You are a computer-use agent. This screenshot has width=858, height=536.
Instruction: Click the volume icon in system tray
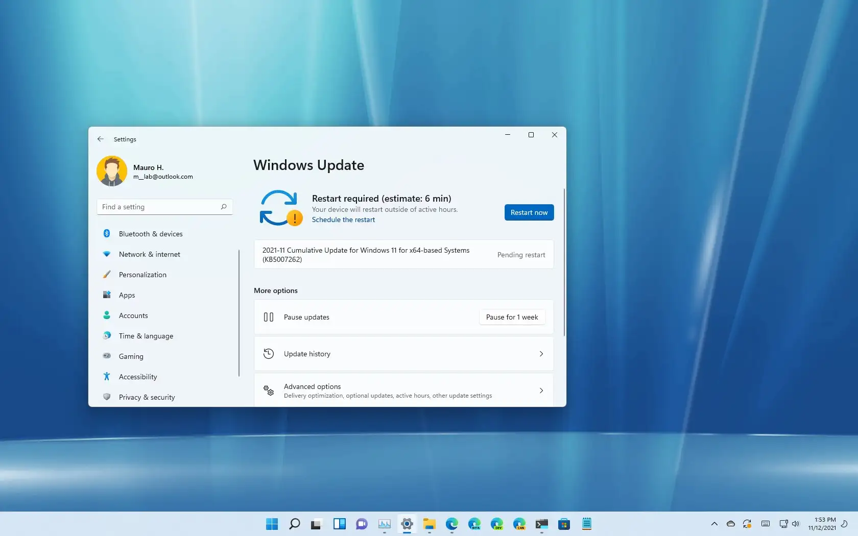pyautogui.click(x=795, y=524)
